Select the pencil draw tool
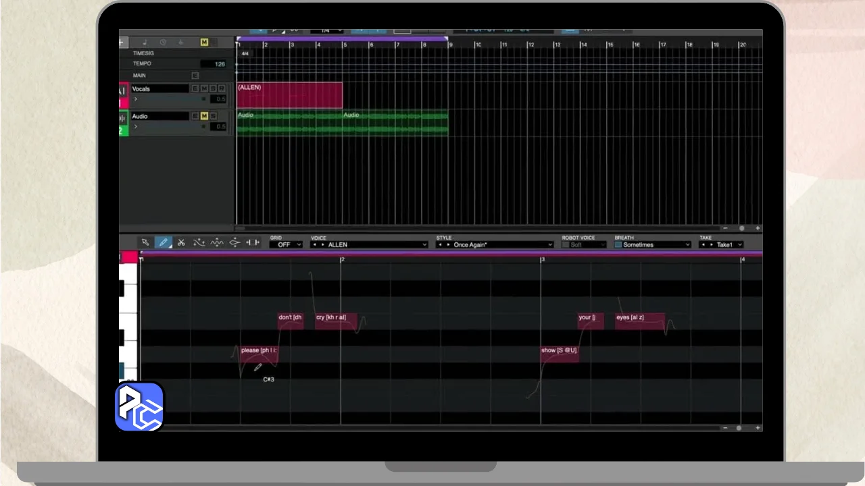This screenshot has height=486, width=865. [163, 242]
